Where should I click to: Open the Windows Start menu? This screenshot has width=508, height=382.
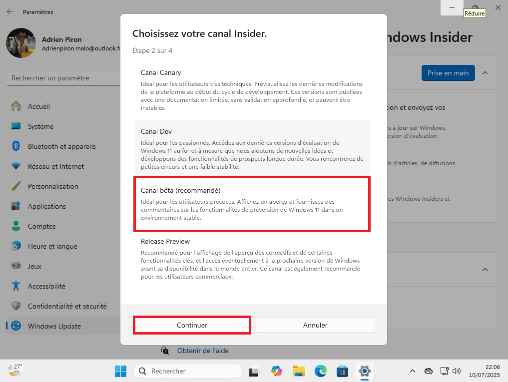click(120, 371)
